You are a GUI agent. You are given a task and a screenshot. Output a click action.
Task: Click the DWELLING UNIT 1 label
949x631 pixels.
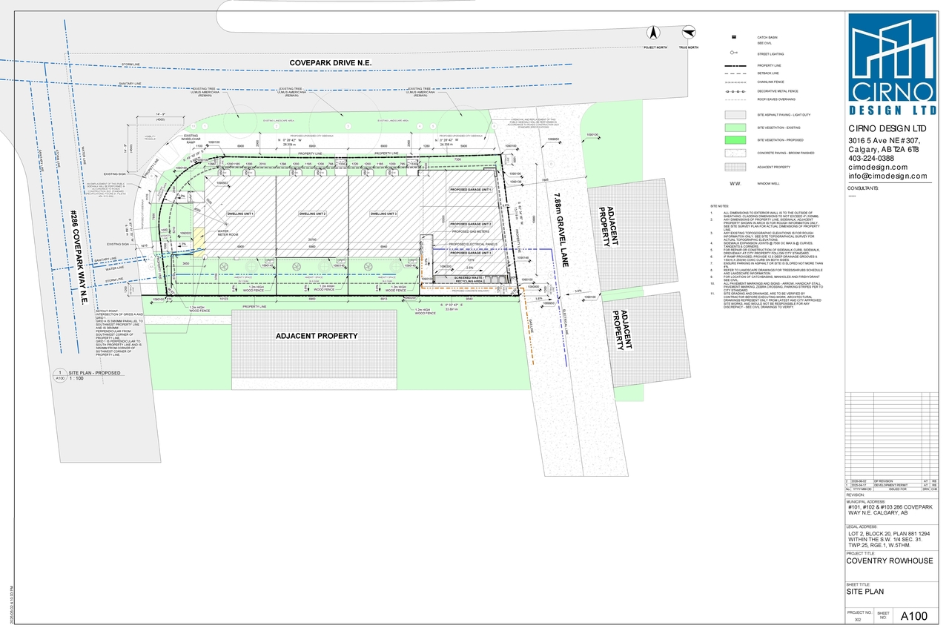(x=240, y=214)
